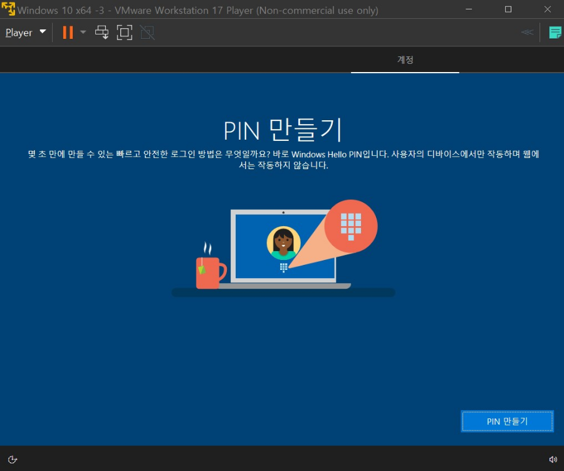This screenshot has width=564, height=471.
Task: Click the Windows Hello PIN description text
Action: (283, 160)
